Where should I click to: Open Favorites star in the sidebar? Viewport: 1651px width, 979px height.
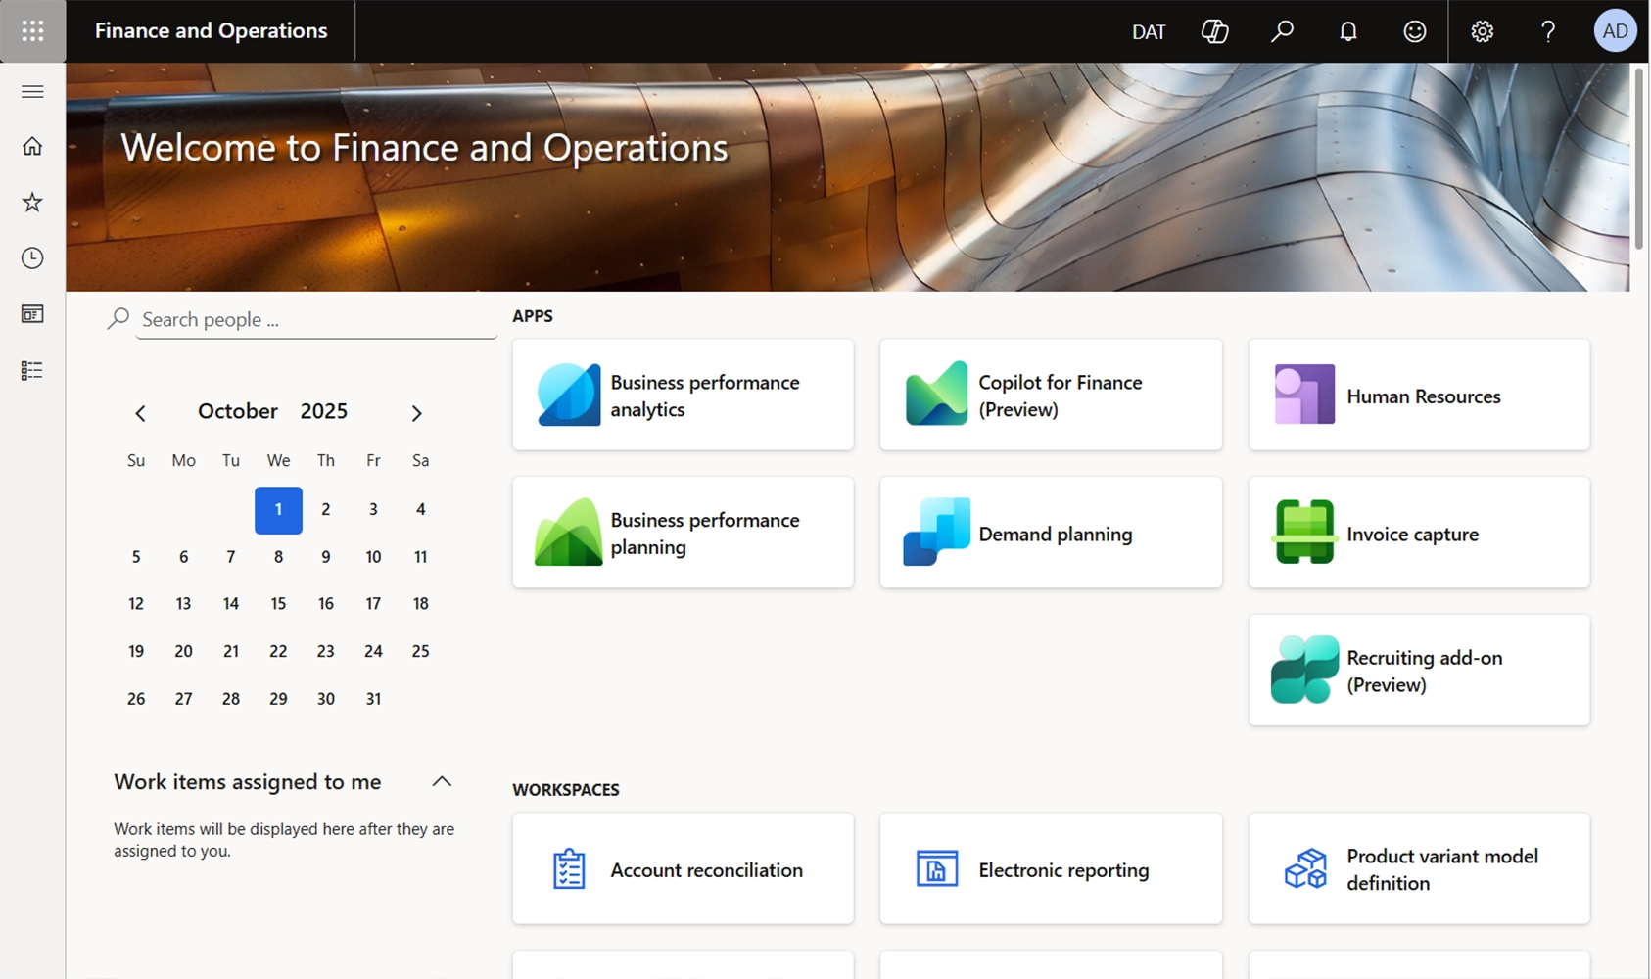pyautogui.click(x=32, y=203)
